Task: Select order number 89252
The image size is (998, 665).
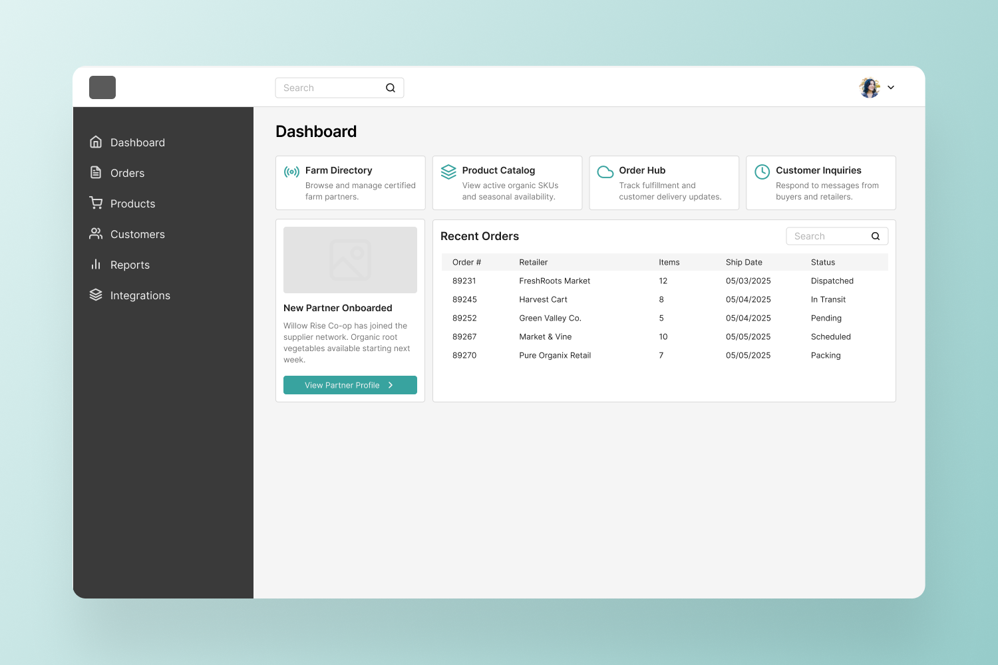Action: coord(464,318)
